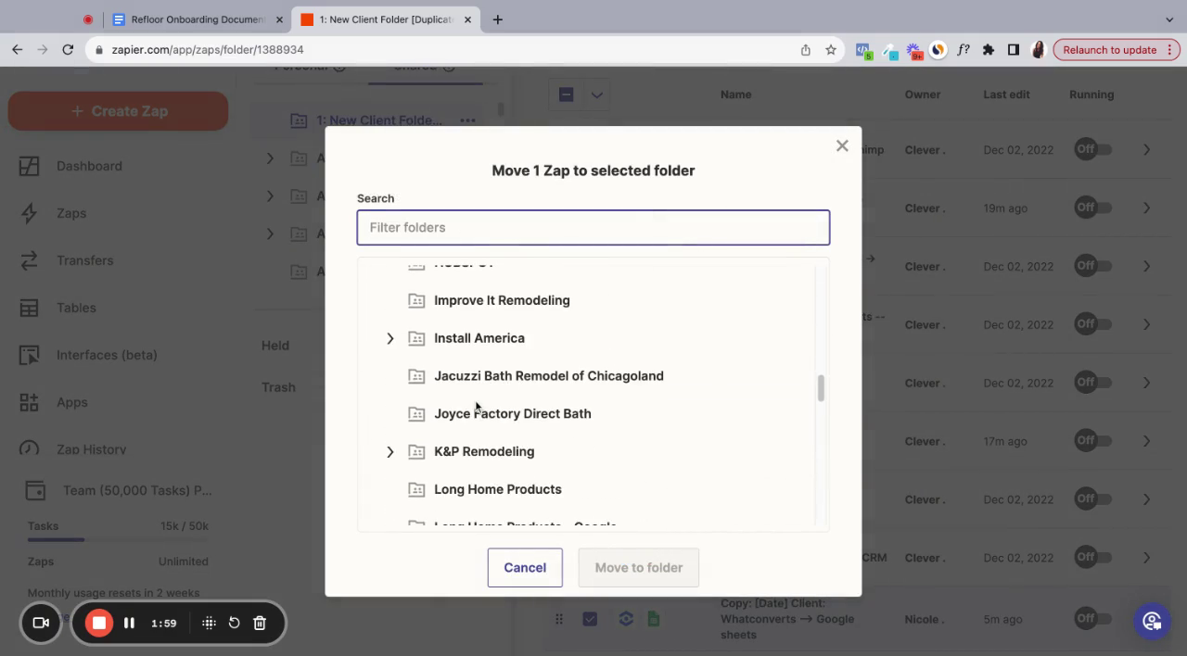Bookmark this page with star icon
The height and width of the screenshot is (656, 1187).
pyautogui.click(x=831, y=50)
